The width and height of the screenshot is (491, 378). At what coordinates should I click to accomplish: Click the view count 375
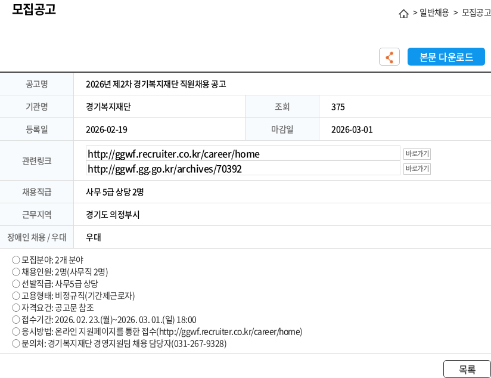[338, 107]
